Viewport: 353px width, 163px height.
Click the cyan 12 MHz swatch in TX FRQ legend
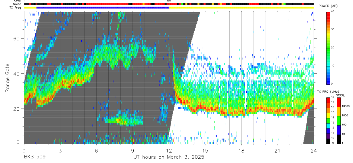(x=329, y=126)
